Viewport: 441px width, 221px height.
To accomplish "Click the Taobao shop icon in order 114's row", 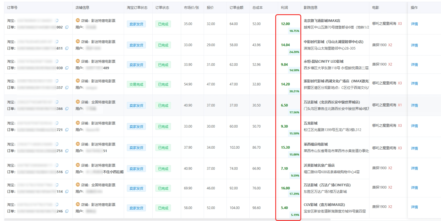I will 78,185.
